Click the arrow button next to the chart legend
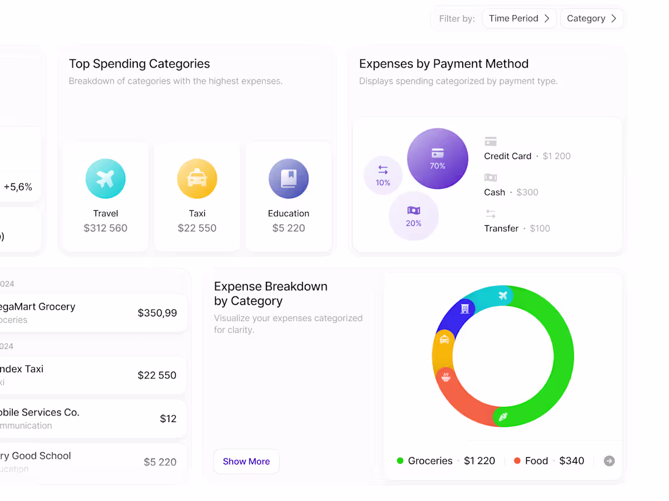 tap(609, 461)
